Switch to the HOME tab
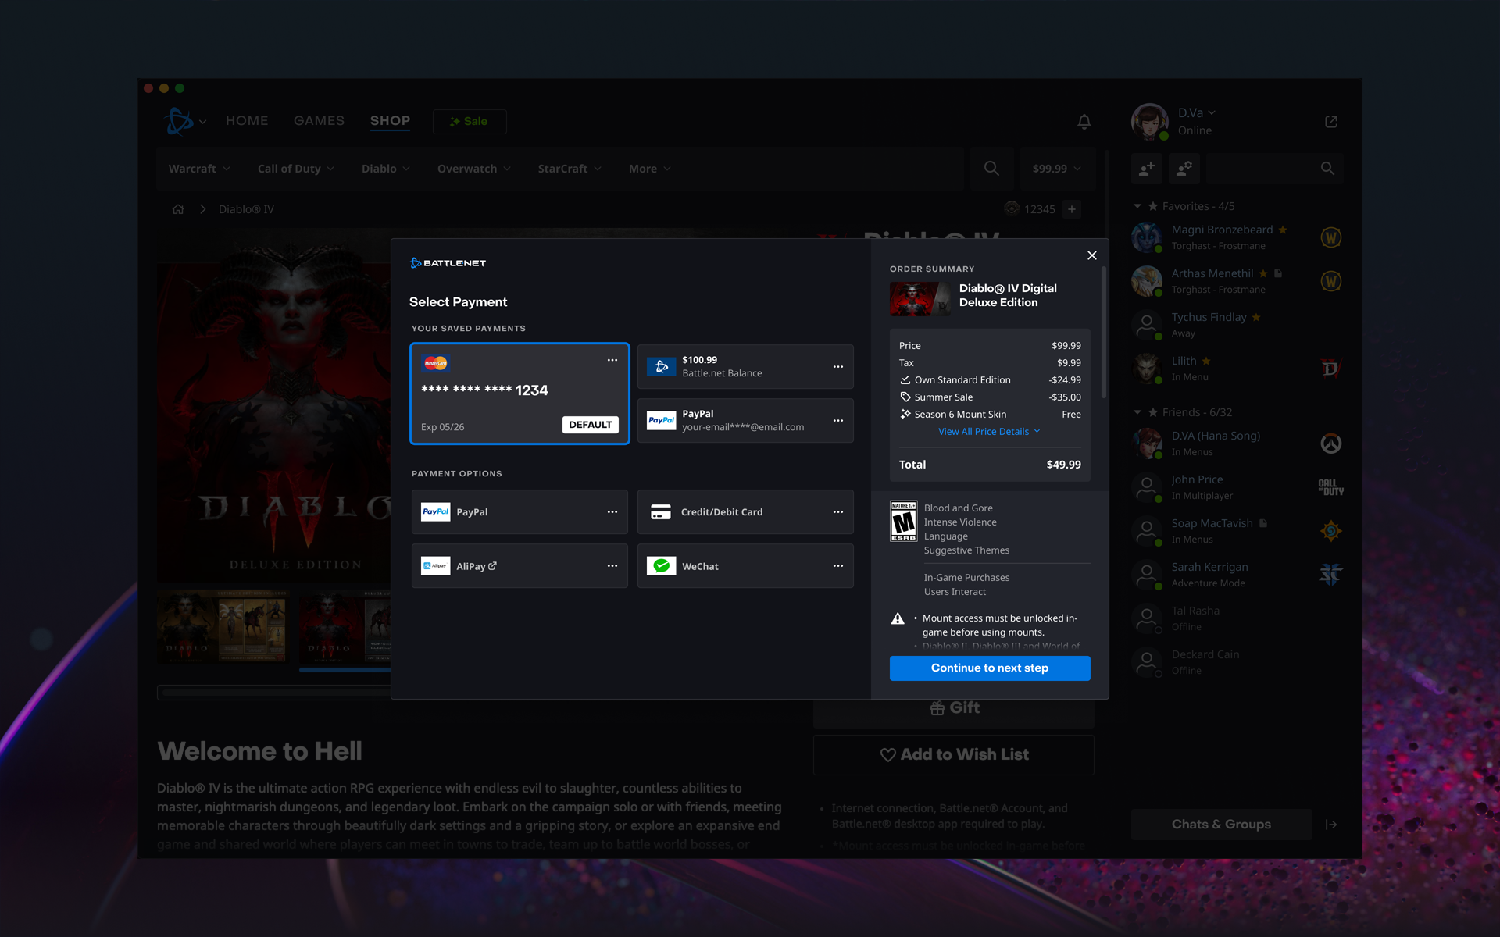This screenshot has height=937, width=1500. 247,121
